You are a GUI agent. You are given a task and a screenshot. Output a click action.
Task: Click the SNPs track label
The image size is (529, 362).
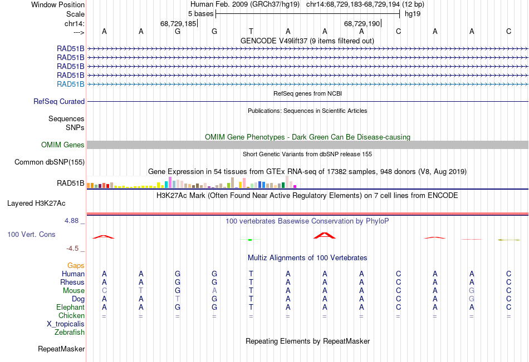click(75, 127)
